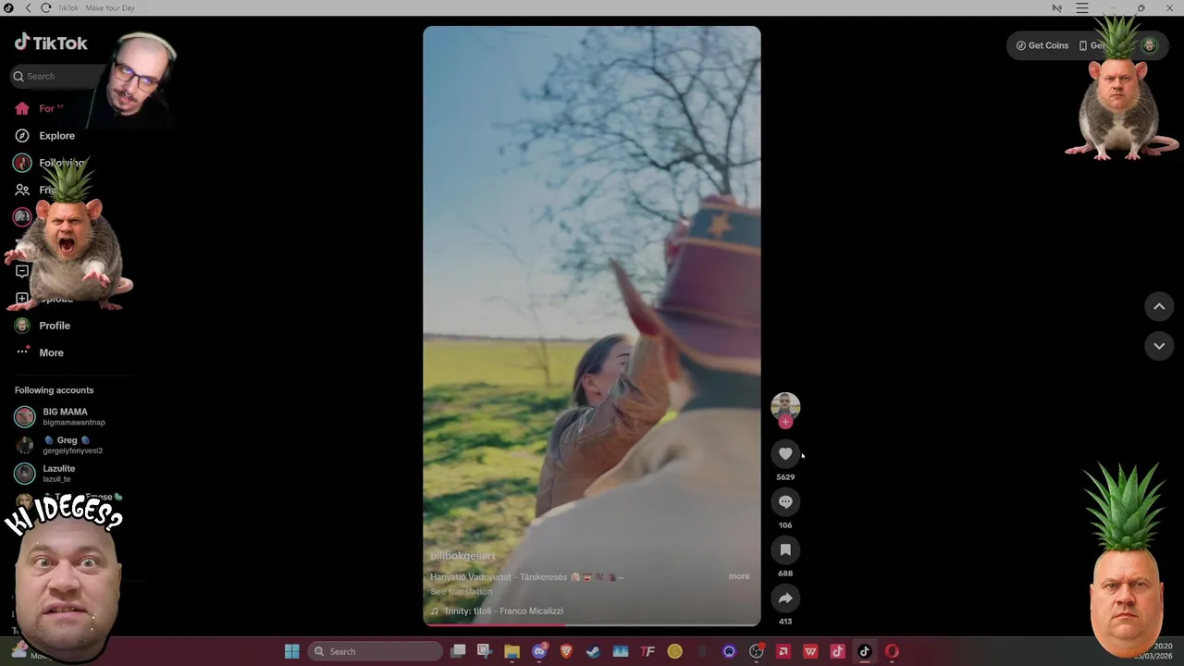
Task: Share the video via arrow icon
Action: point(785,598)
